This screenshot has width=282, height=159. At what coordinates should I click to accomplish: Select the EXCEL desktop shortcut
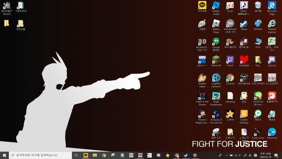tap(272, 45)
